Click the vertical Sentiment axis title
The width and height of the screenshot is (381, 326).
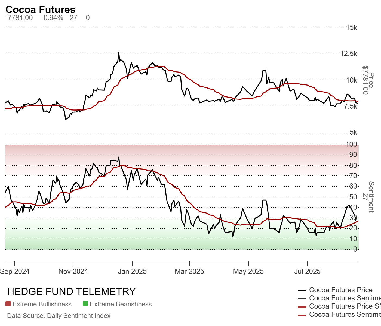point(371,197)
